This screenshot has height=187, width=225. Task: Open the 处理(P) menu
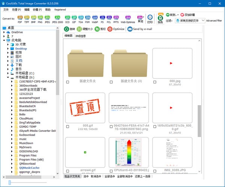click(16, 9)
